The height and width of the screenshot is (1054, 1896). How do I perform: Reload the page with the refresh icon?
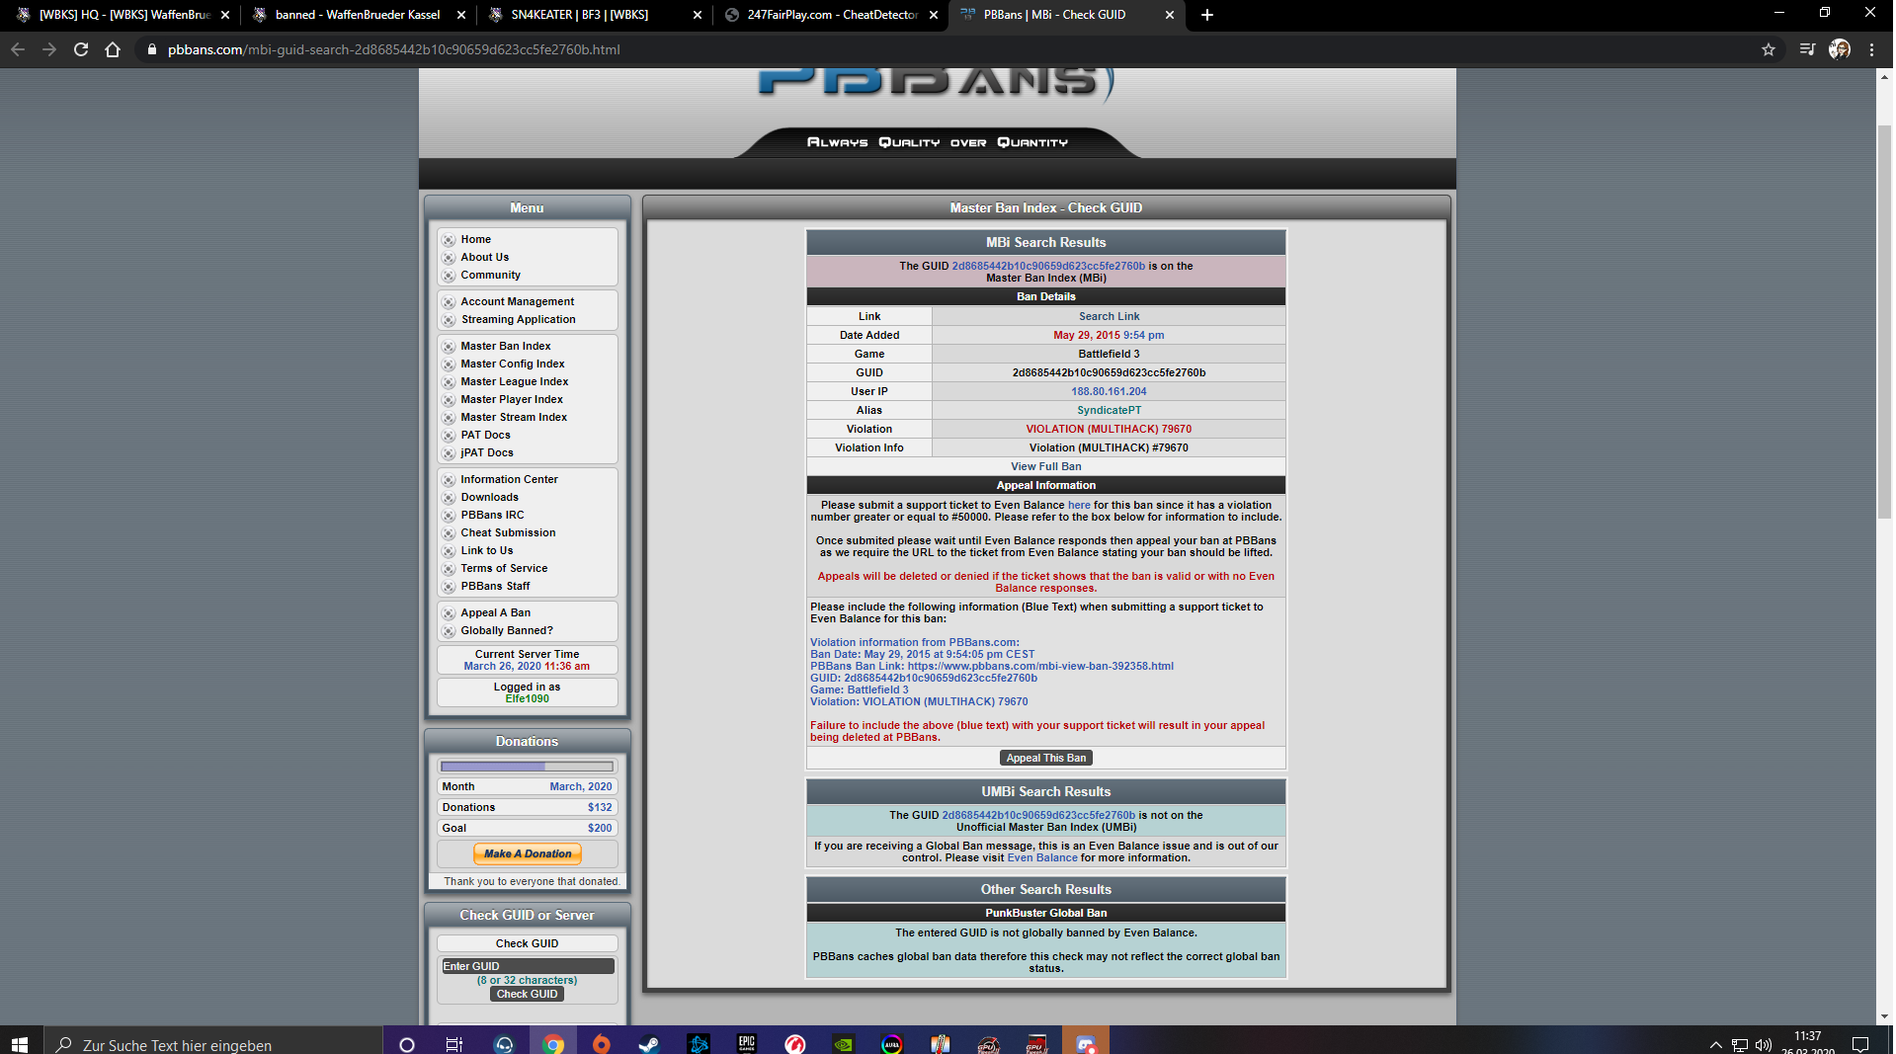tap(81, 49)
